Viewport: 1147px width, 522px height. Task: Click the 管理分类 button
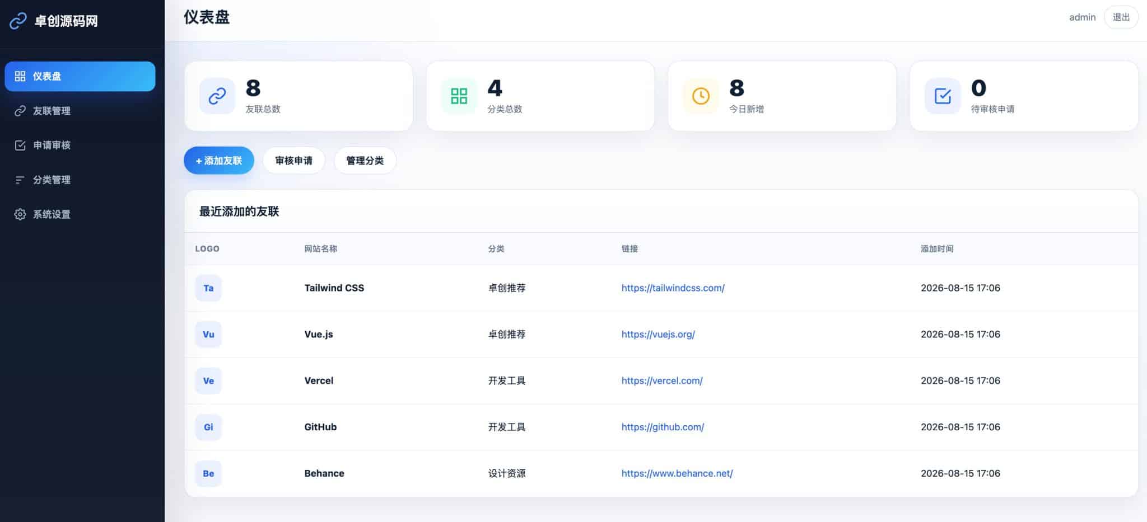pos(365,161)
